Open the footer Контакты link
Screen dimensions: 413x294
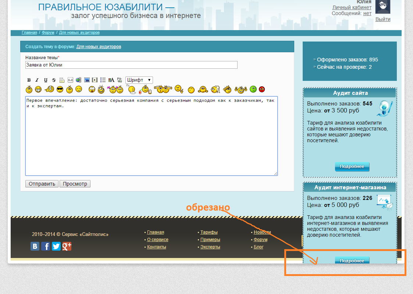[156, 247]
